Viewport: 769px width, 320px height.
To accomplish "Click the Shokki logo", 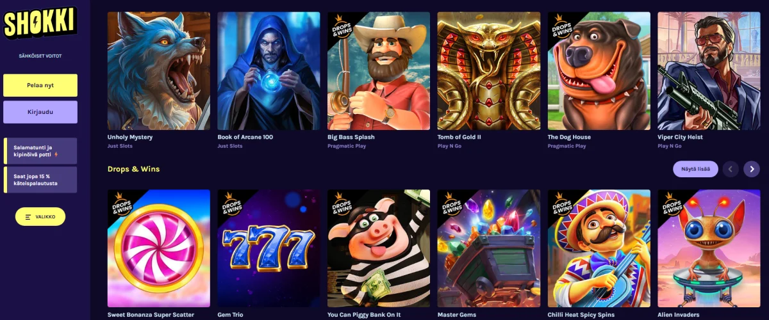I will coord(40,23).
